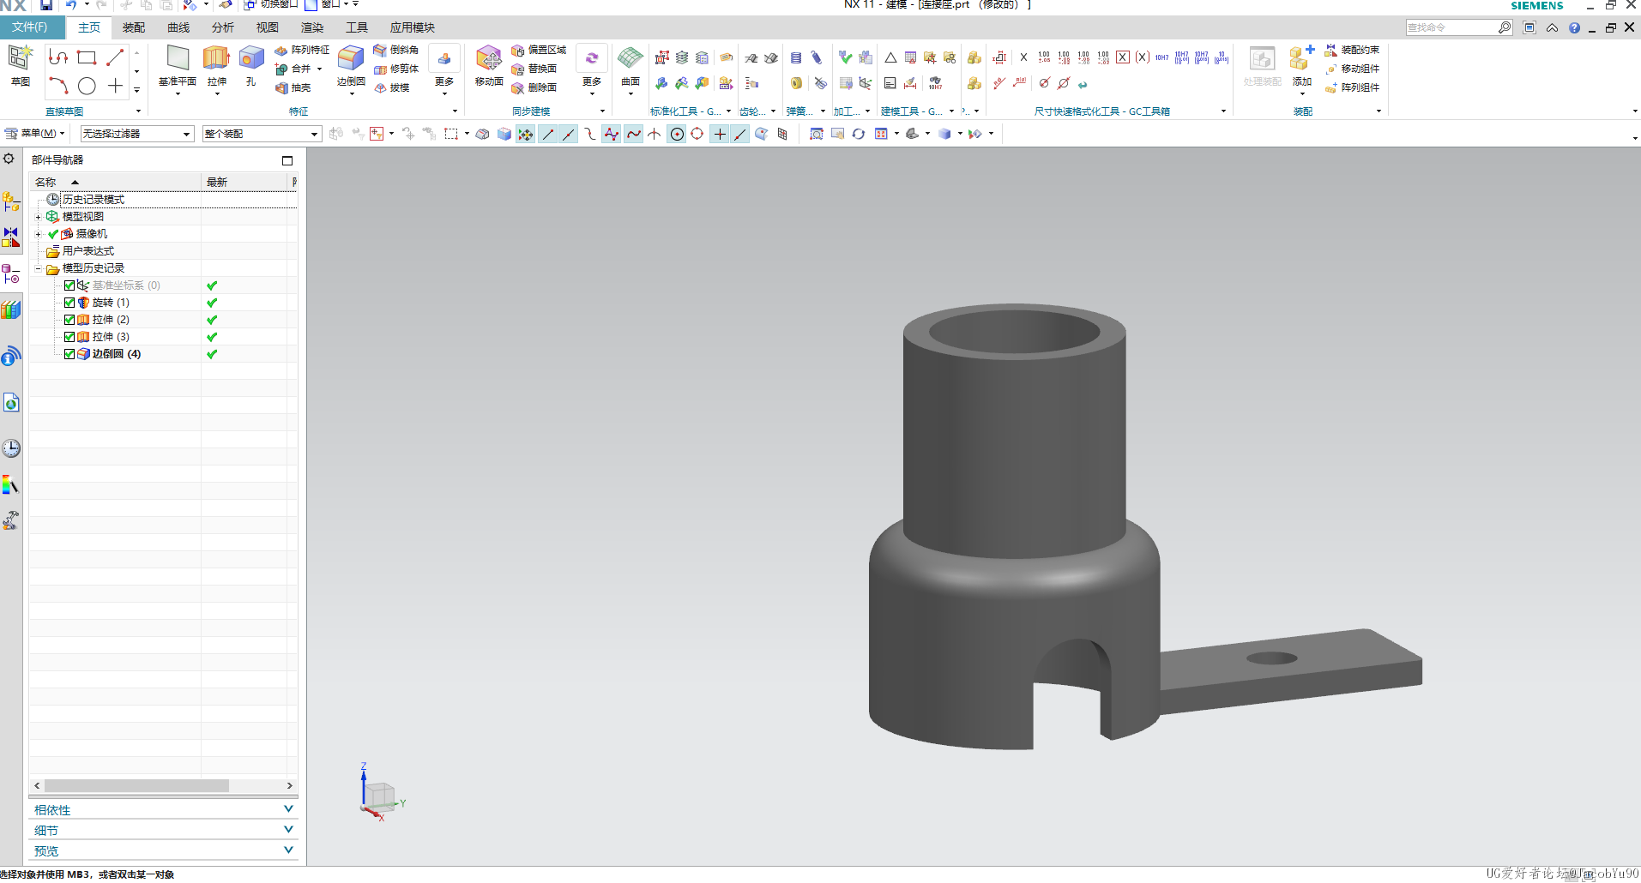Click the 阵列特征 pattern feature tool

pos(302,50)
